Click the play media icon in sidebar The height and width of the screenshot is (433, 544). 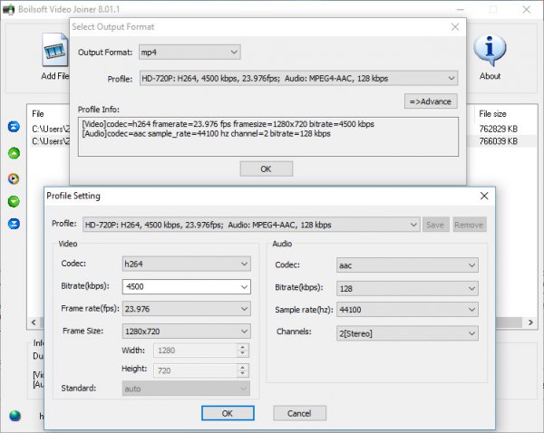[x=14, y=178]
